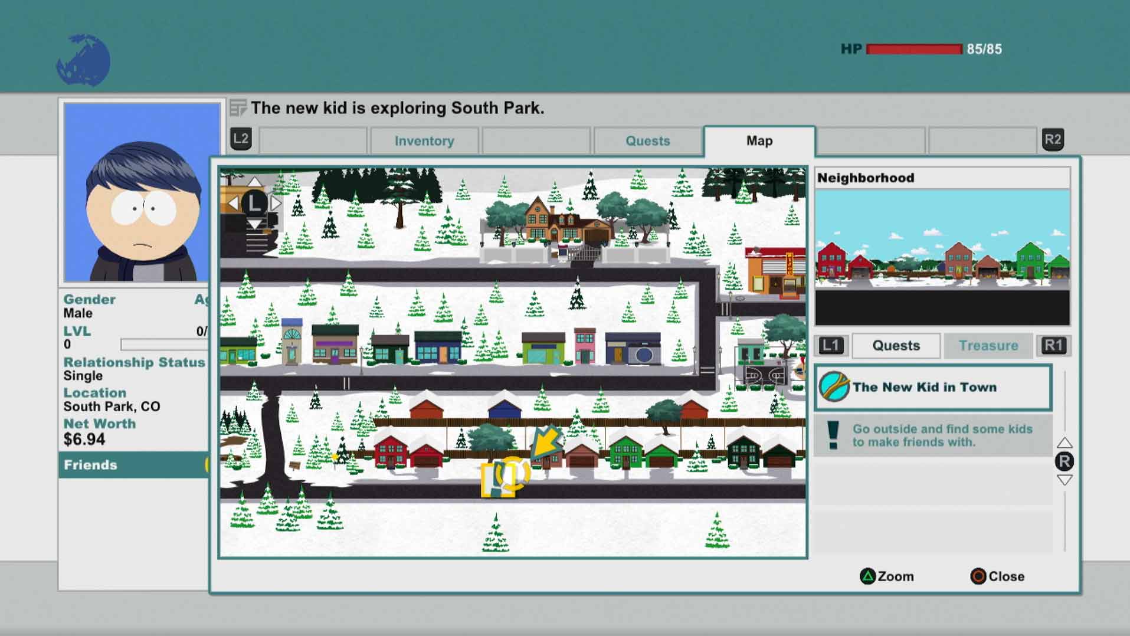Click the player avatar portrait
This screenshot has height=636, width=1130.
(142, 192)
